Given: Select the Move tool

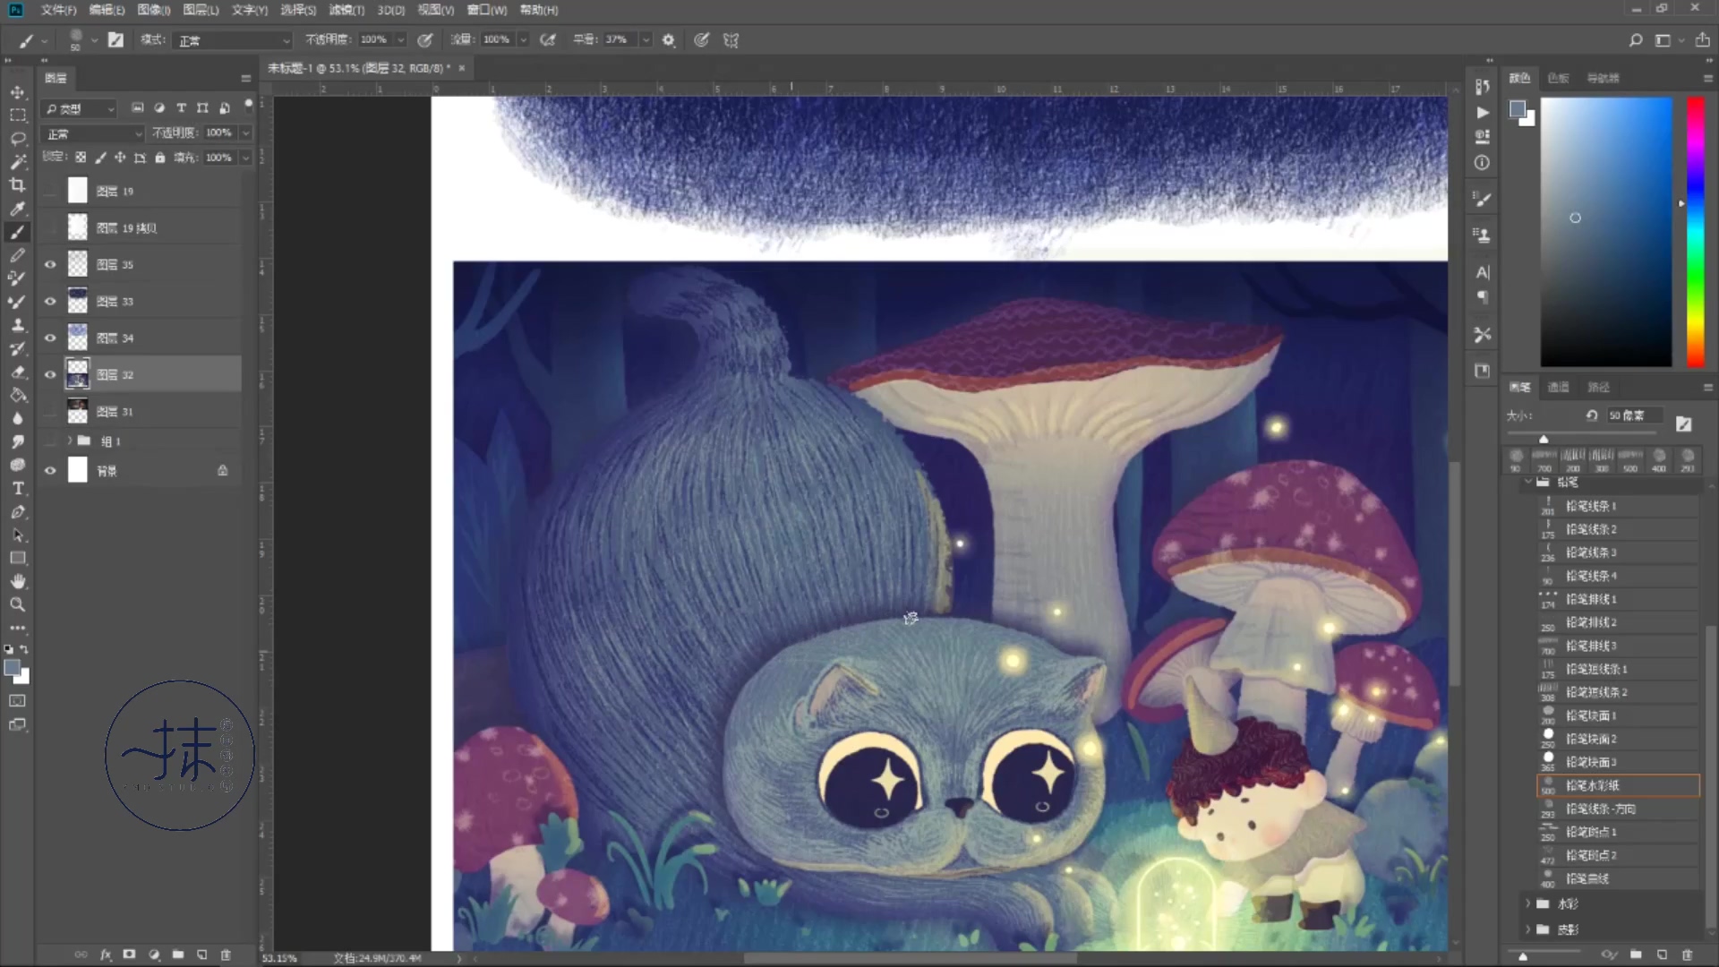Looking at the screenshot, I should (17, 92).
